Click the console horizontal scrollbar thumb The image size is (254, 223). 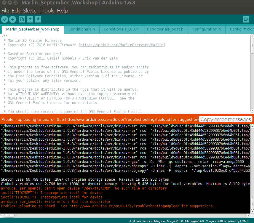tap(9, 216)
